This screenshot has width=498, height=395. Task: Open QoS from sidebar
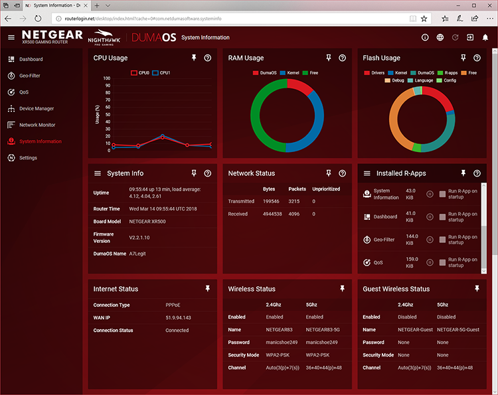pos(19,92)
